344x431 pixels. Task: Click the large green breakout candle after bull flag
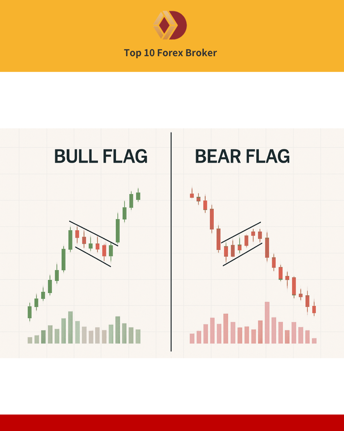[118, 231]
